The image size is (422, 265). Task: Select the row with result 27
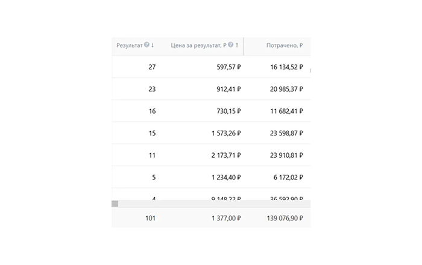point(211,67)
